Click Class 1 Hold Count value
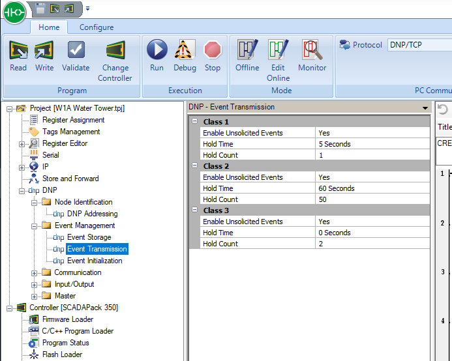Image resolution: width=452 pixels, height=361 pixels. coord(372,155)
